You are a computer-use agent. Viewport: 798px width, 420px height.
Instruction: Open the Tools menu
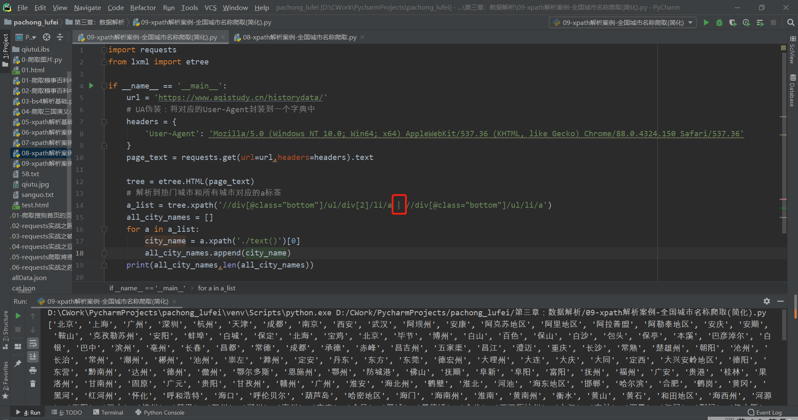[x=189, y=7]
